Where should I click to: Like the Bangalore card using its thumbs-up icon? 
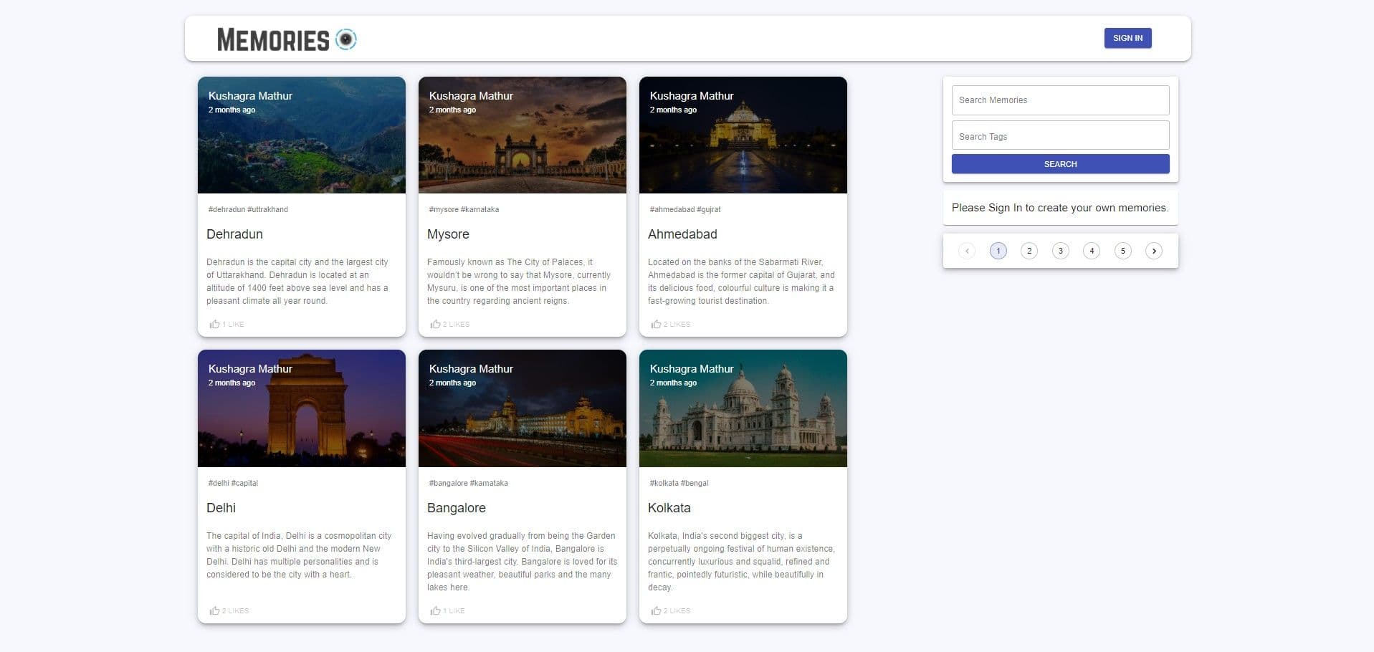pyautogui.click(x=436, y=610)
